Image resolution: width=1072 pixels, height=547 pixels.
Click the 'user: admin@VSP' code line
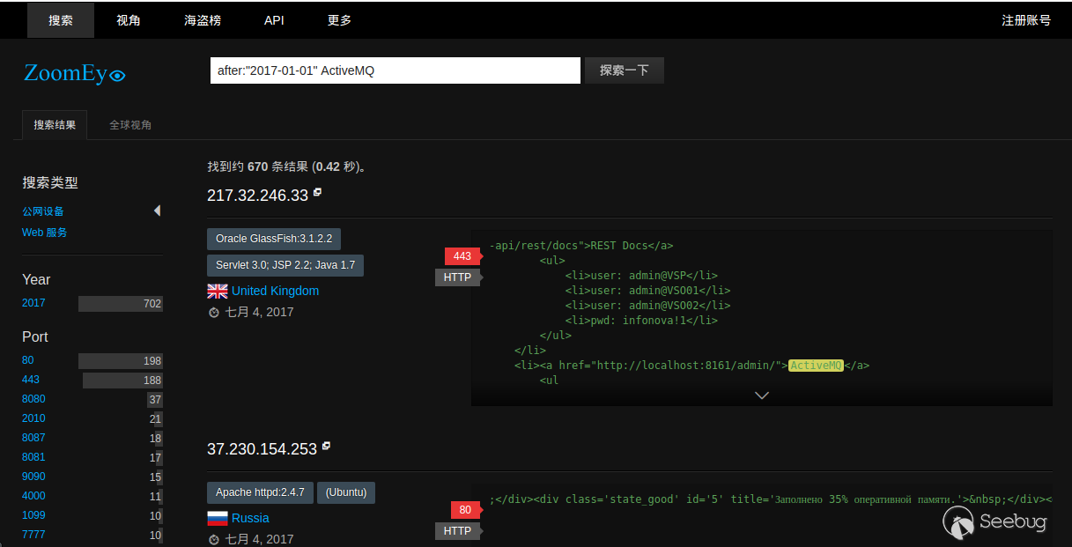pyautogui.click(x=642, y=276)
